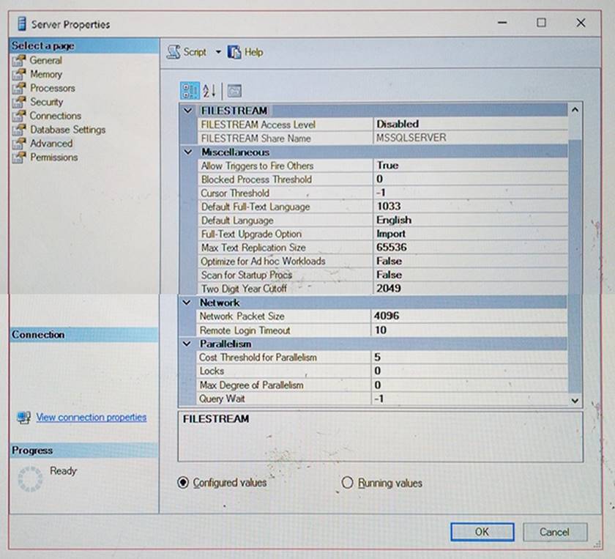The image size is (615, 559).
Task: Open the Permissions page
Action: point(54,158)
